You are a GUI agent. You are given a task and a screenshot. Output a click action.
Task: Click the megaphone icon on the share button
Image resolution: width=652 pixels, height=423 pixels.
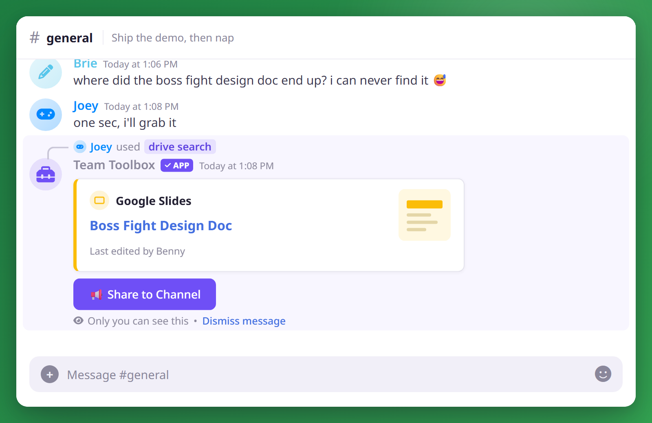[97, 294]
